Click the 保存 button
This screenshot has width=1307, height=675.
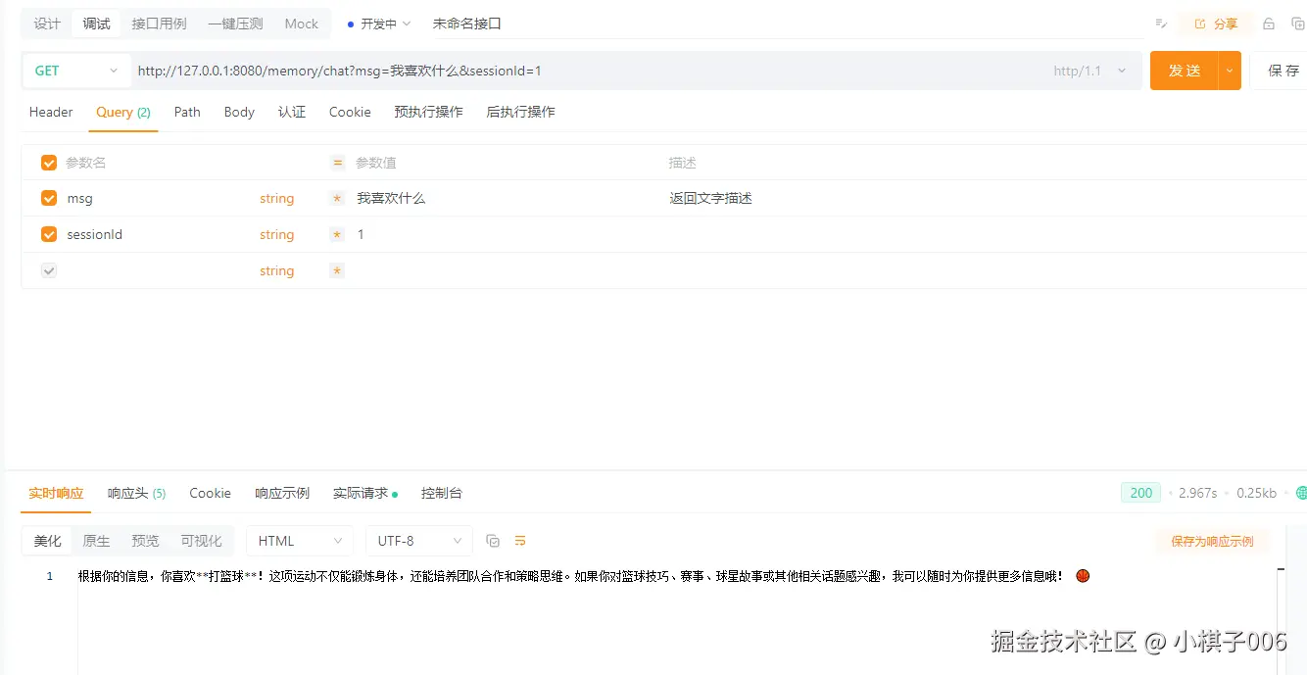[1282, 71]
